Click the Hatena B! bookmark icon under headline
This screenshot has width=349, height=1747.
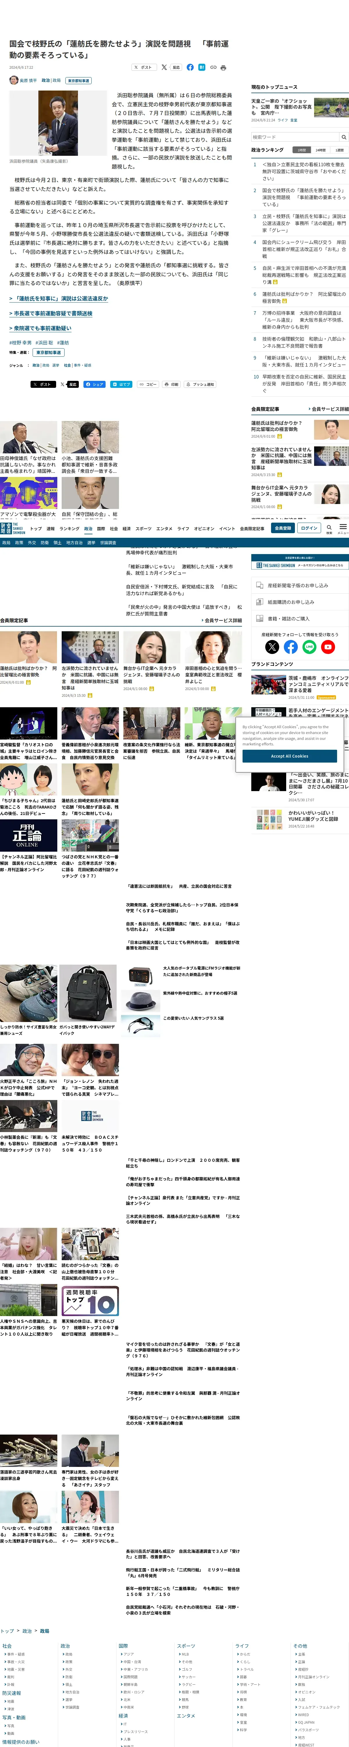click(x=201, y=67)
